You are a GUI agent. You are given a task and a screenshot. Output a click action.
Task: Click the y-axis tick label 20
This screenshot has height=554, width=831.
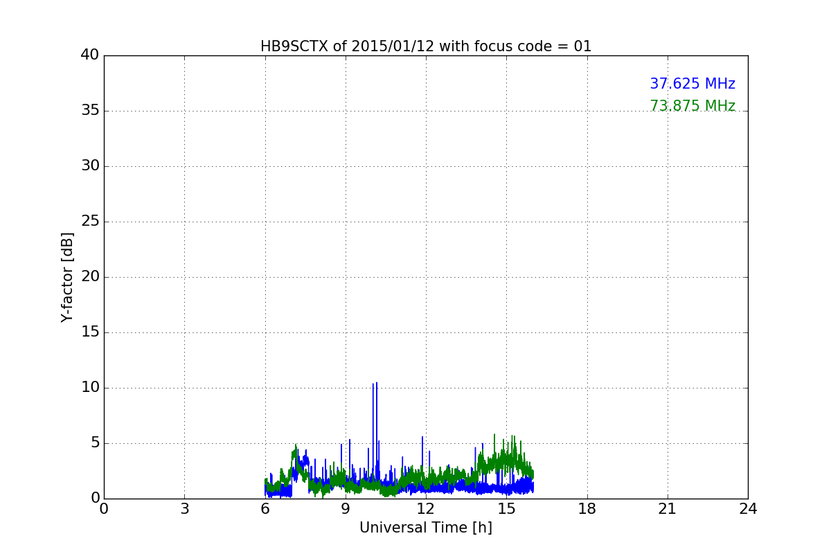(x=90, y=277)
